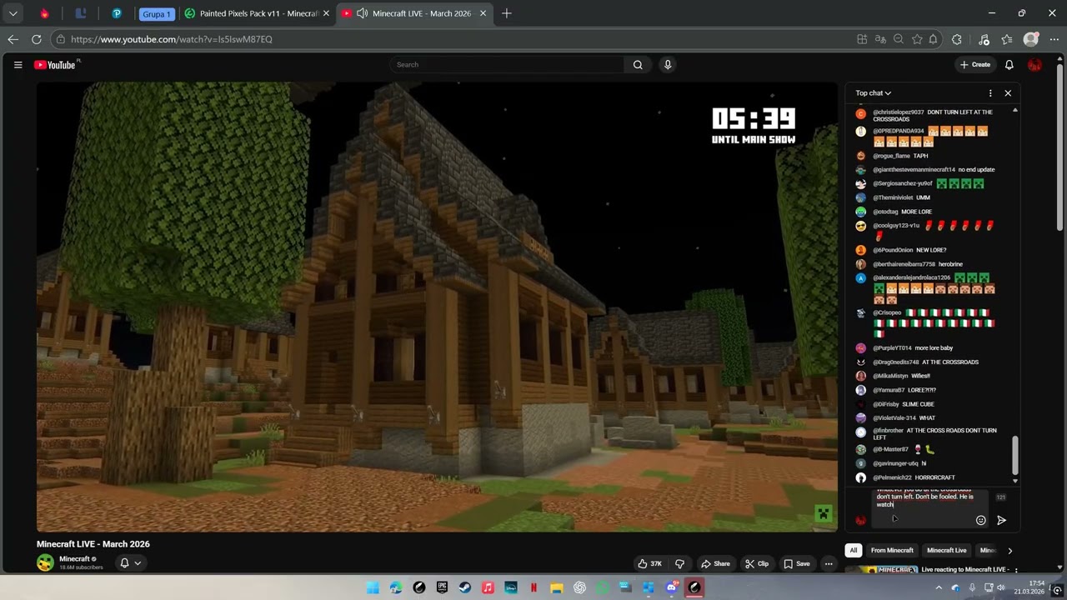
Task: Open the pinned red flame tab
Action: (44, 13)
